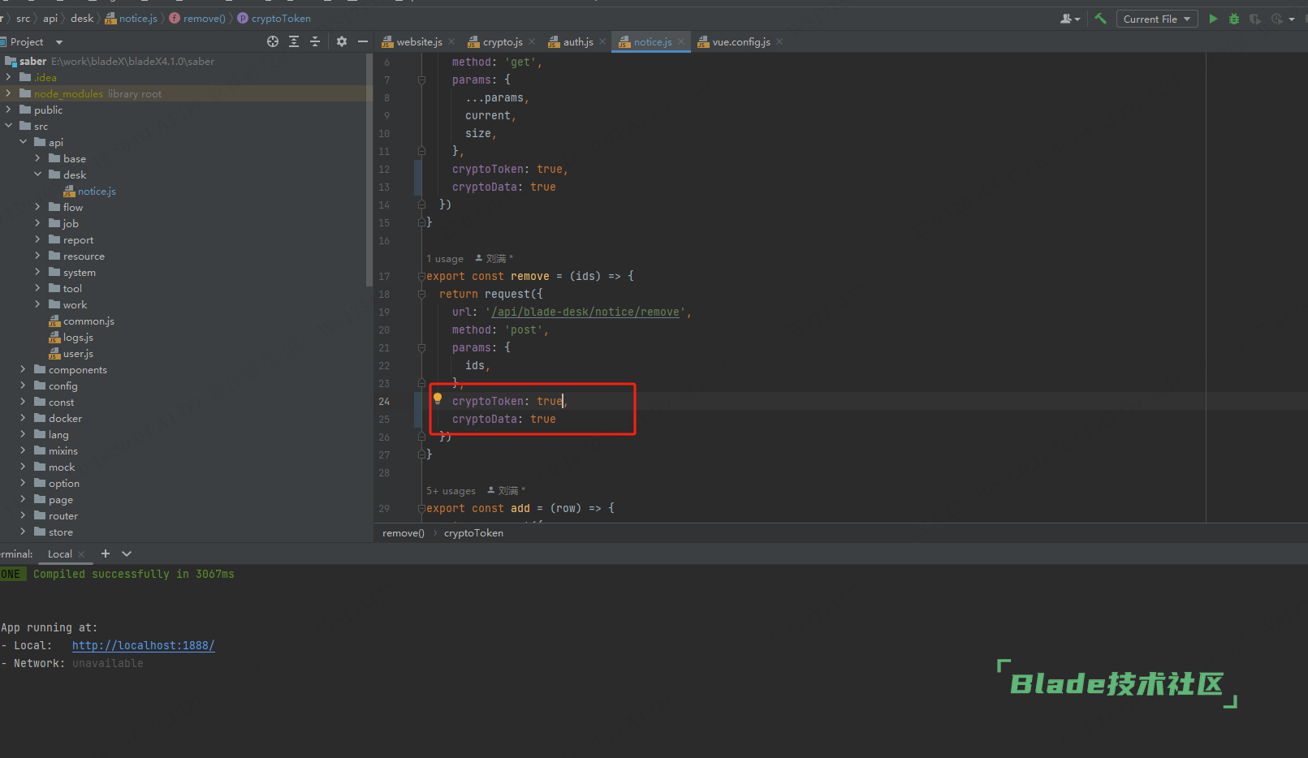Viewport: 1308px width, 758px height.
Task: Click the '1 usage' hint above remove
Action: (x=445, y=259)
